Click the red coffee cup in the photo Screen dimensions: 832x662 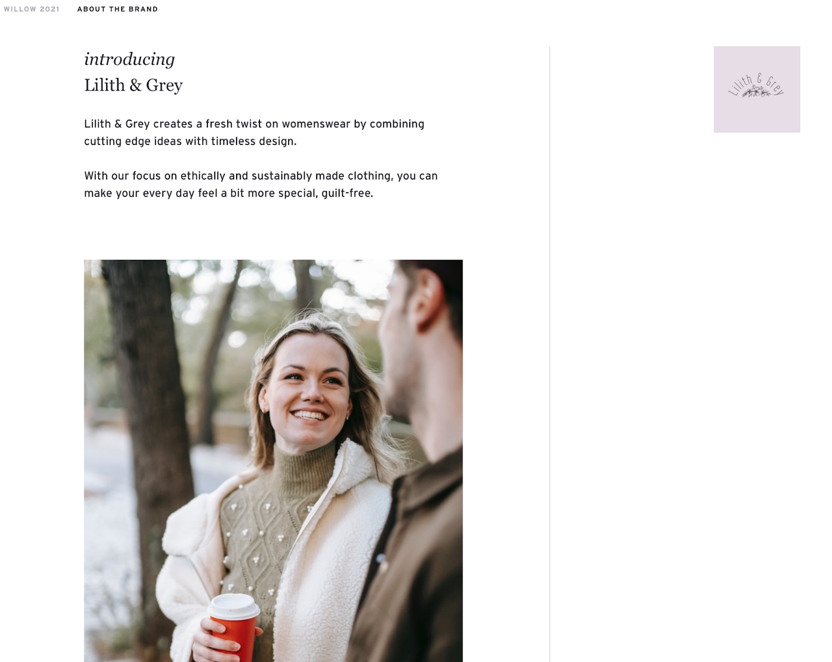[x=233, y=628]
